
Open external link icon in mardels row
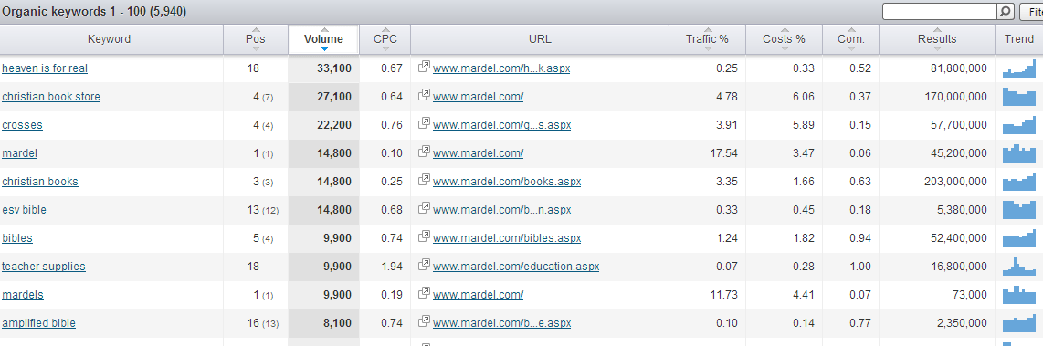tap(423, 294)
